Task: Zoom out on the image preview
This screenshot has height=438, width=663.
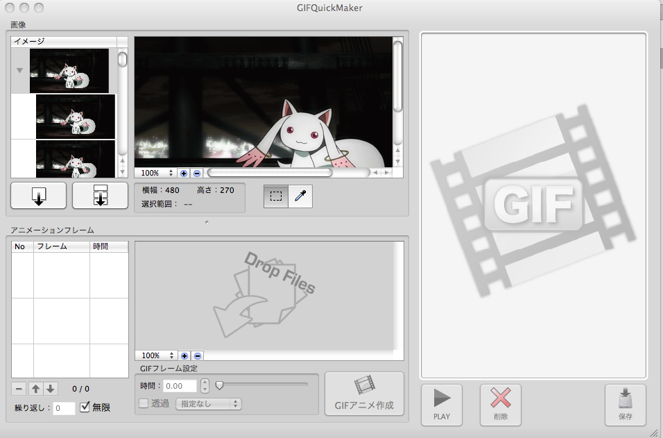Action: 197,173
